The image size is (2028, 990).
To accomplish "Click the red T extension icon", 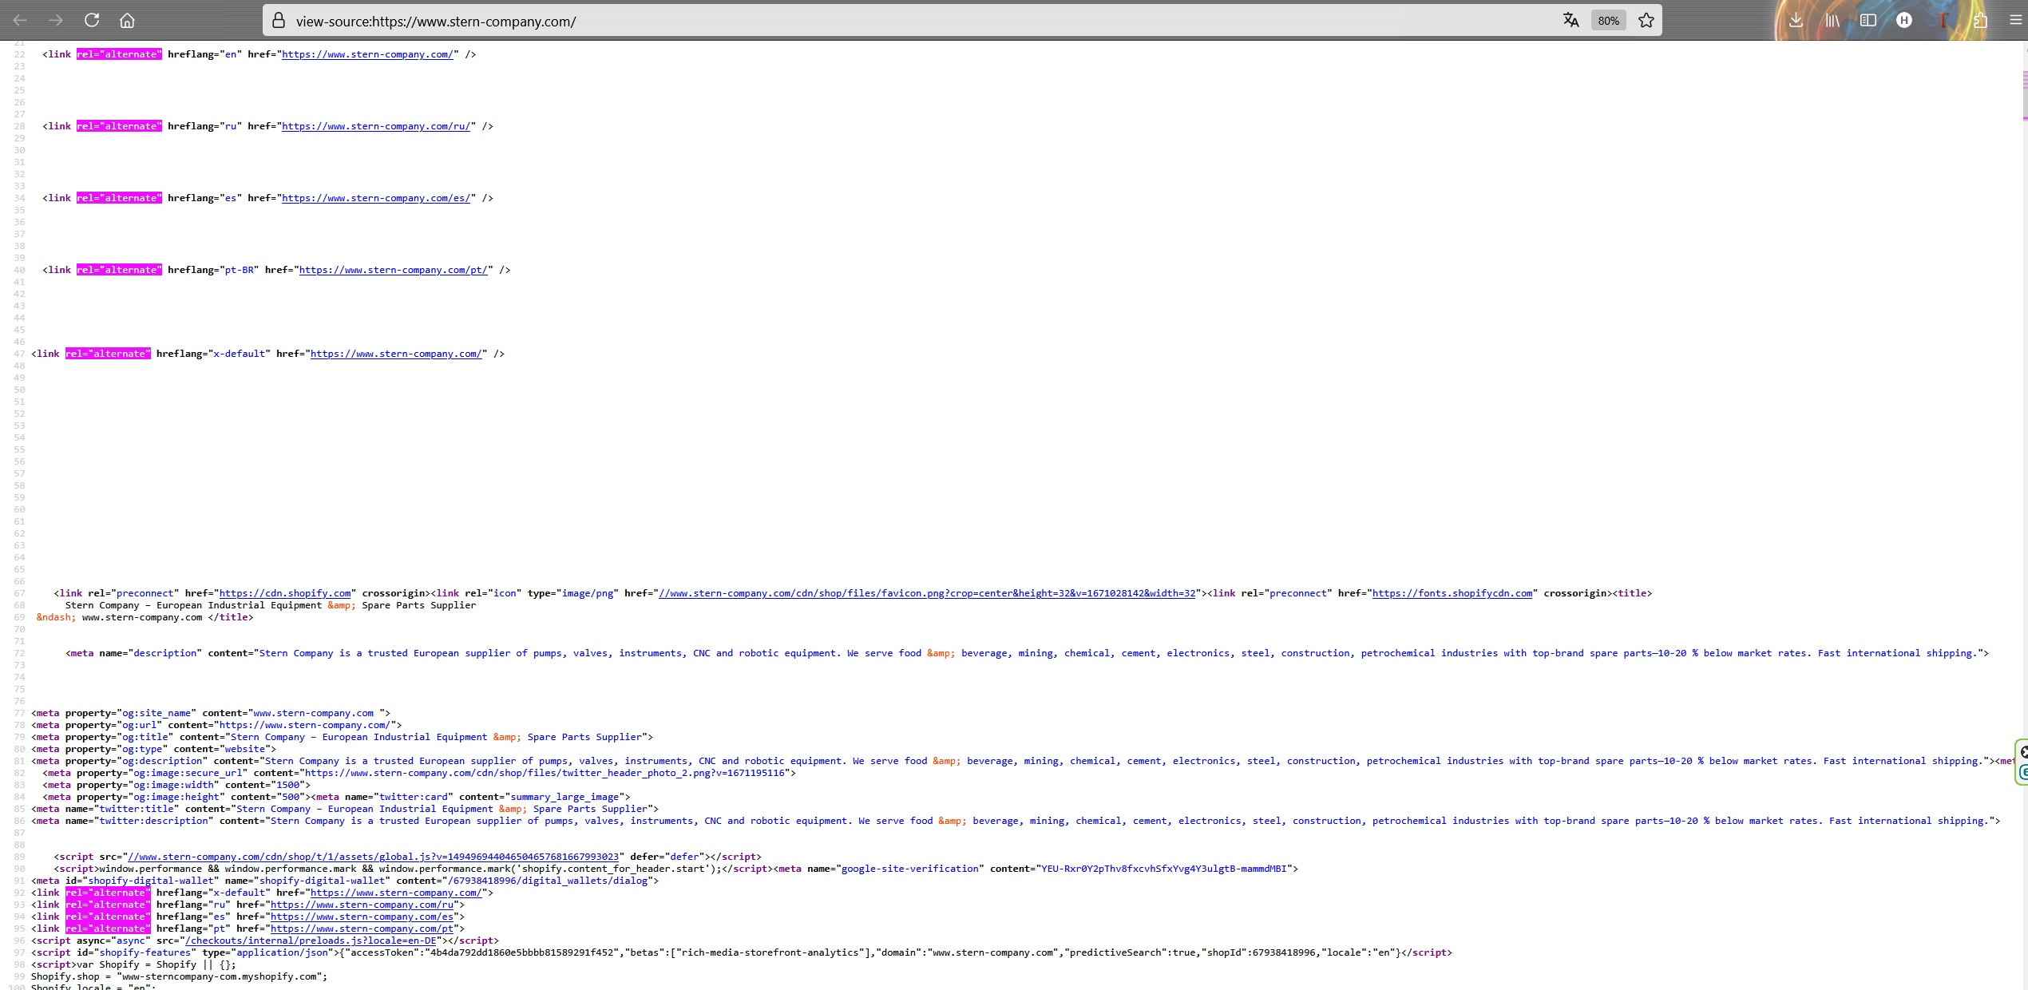I will pos(1943,21).
